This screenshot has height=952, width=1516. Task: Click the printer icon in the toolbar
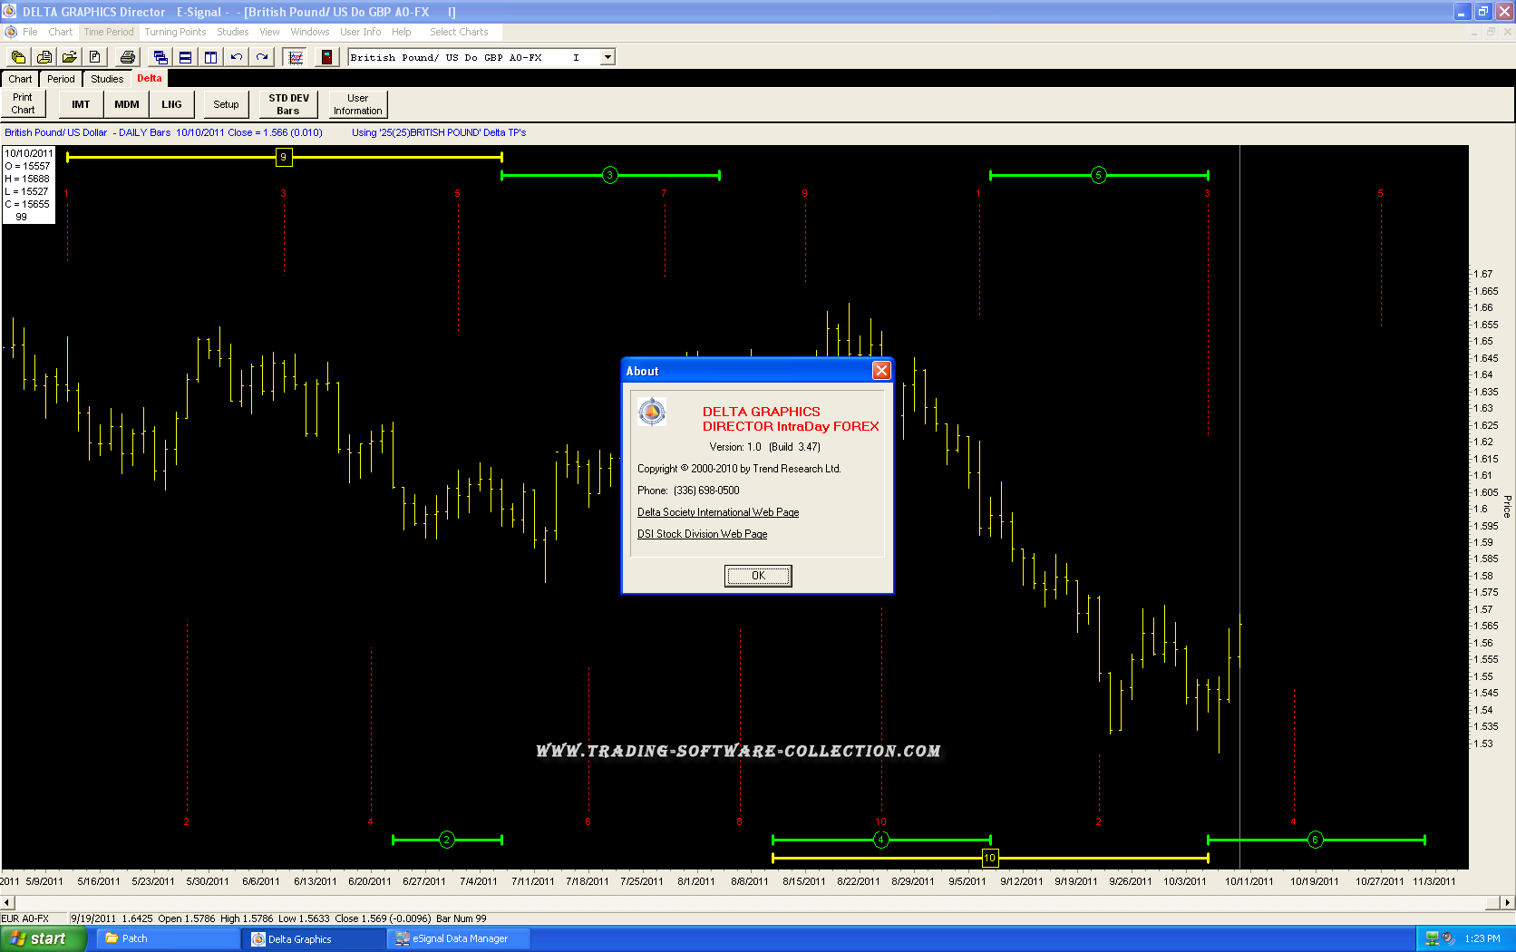(127, 57)
